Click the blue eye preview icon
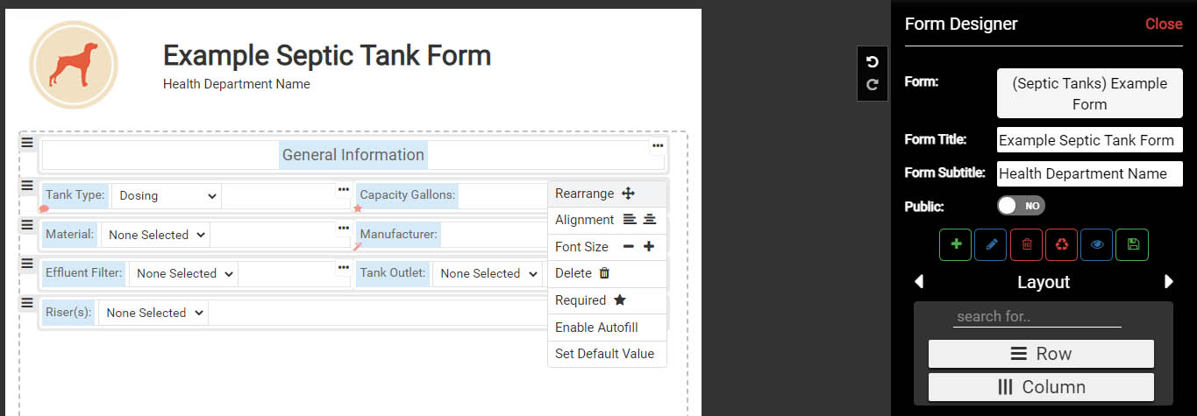Screen dimensions: 1197x416 pos(1097,245)
